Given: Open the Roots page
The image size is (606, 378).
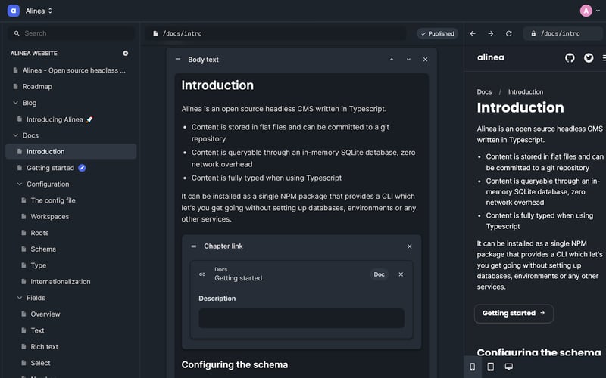Looking at the screenshot, I should (x=39, y=233).
